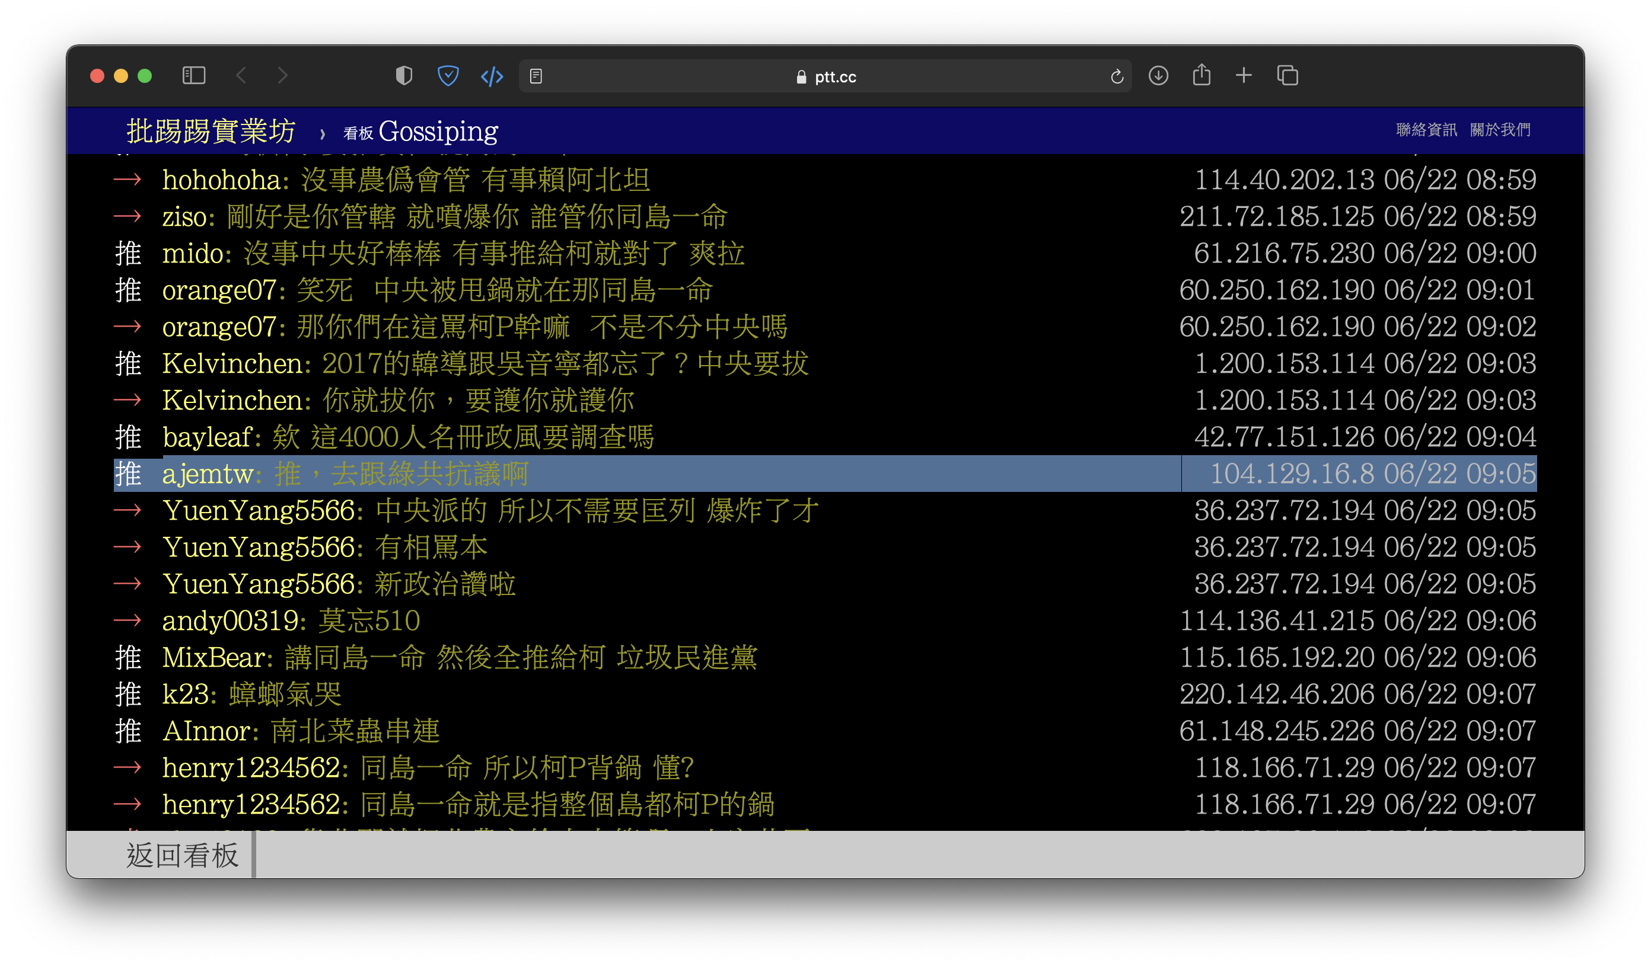
Task: Show the tab overview icon
Action: [x=1287, y=76]
